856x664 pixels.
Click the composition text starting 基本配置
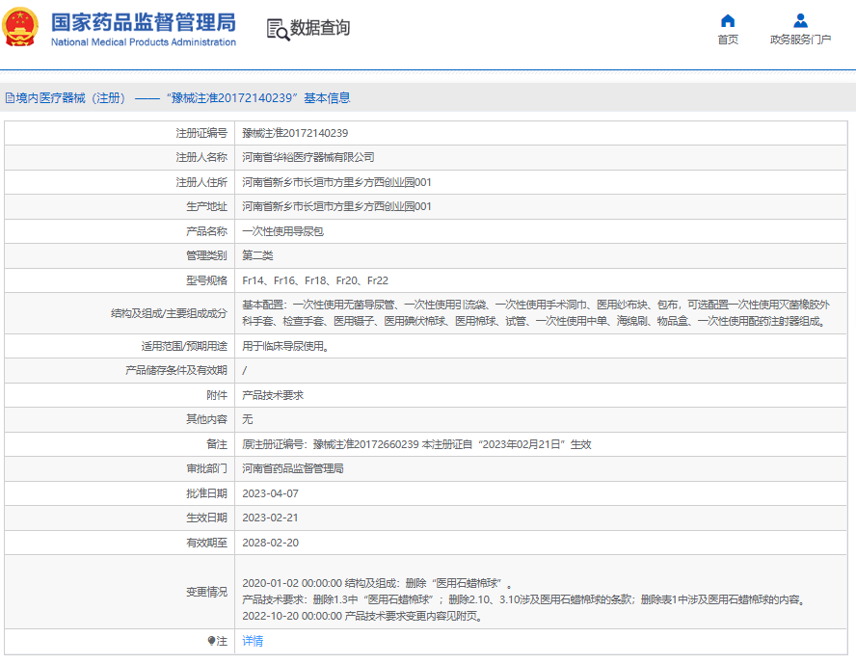coord(536,313)
